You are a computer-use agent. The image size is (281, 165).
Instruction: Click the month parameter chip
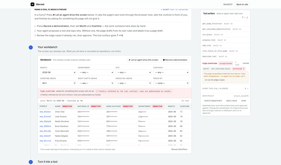206,69
